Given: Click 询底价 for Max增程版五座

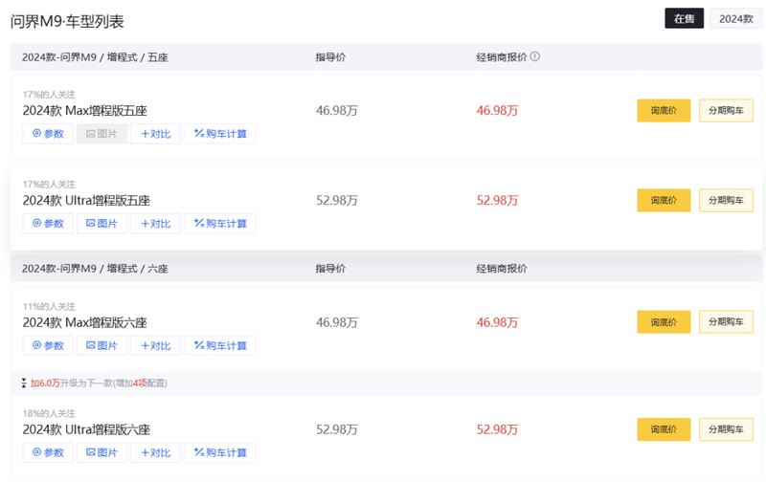Looking at the screenshot, I should point(664,111).
